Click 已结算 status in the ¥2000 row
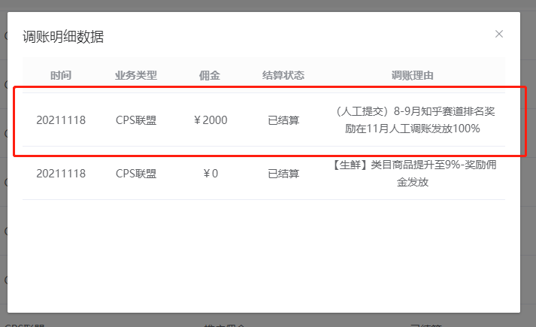Image resolution: width=536 pixels, height=327 pixels. (x=283, y=120)
